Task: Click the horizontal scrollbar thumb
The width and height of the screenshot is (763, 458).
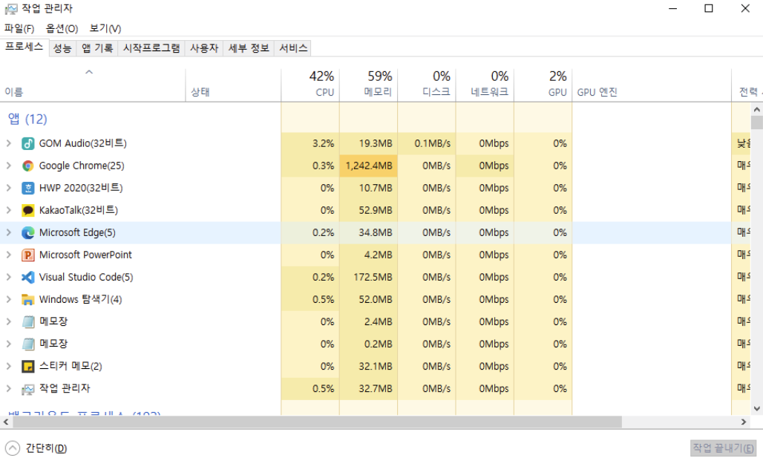Action: (x=317, y=422)
